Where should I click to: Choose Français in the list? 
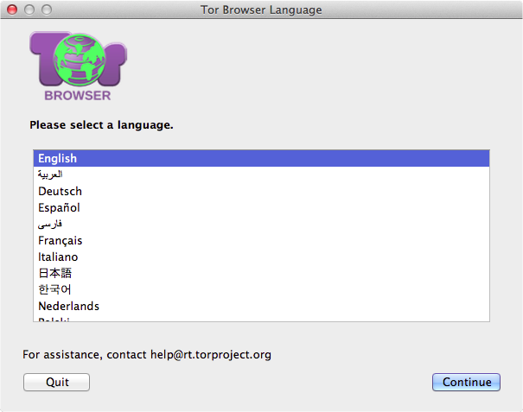coord(261,240)
